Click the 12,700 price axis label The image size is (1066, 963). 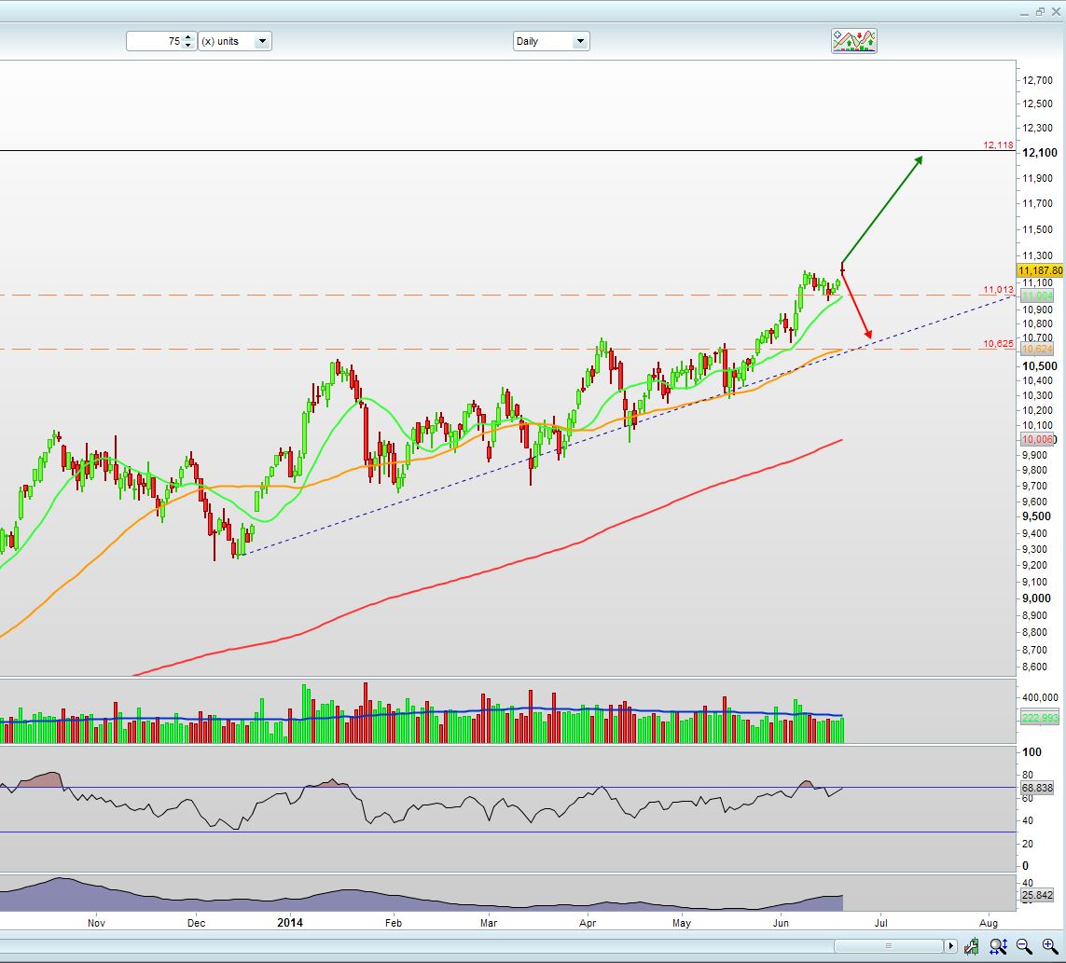click(1037, 80)
